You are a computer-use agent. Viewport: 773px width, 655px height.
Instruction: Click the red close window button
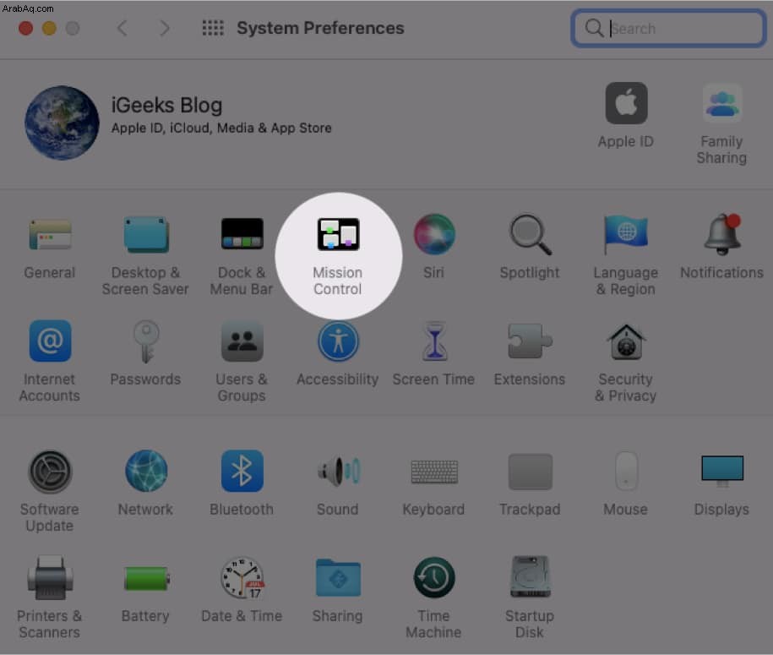point(25,28)
